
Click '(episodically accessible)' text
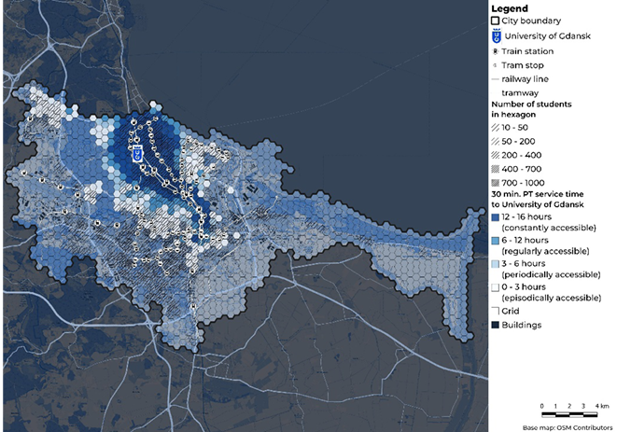(552, 298)
